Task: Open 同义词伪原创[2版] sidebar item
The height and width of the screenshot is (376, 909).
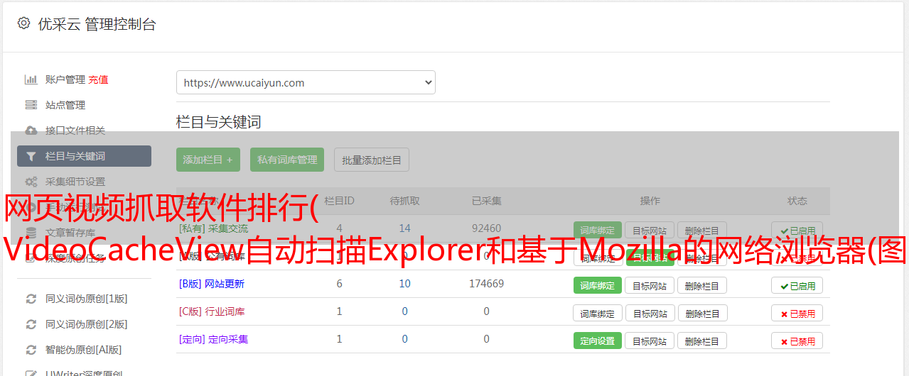Action: (x=87, y=324)
